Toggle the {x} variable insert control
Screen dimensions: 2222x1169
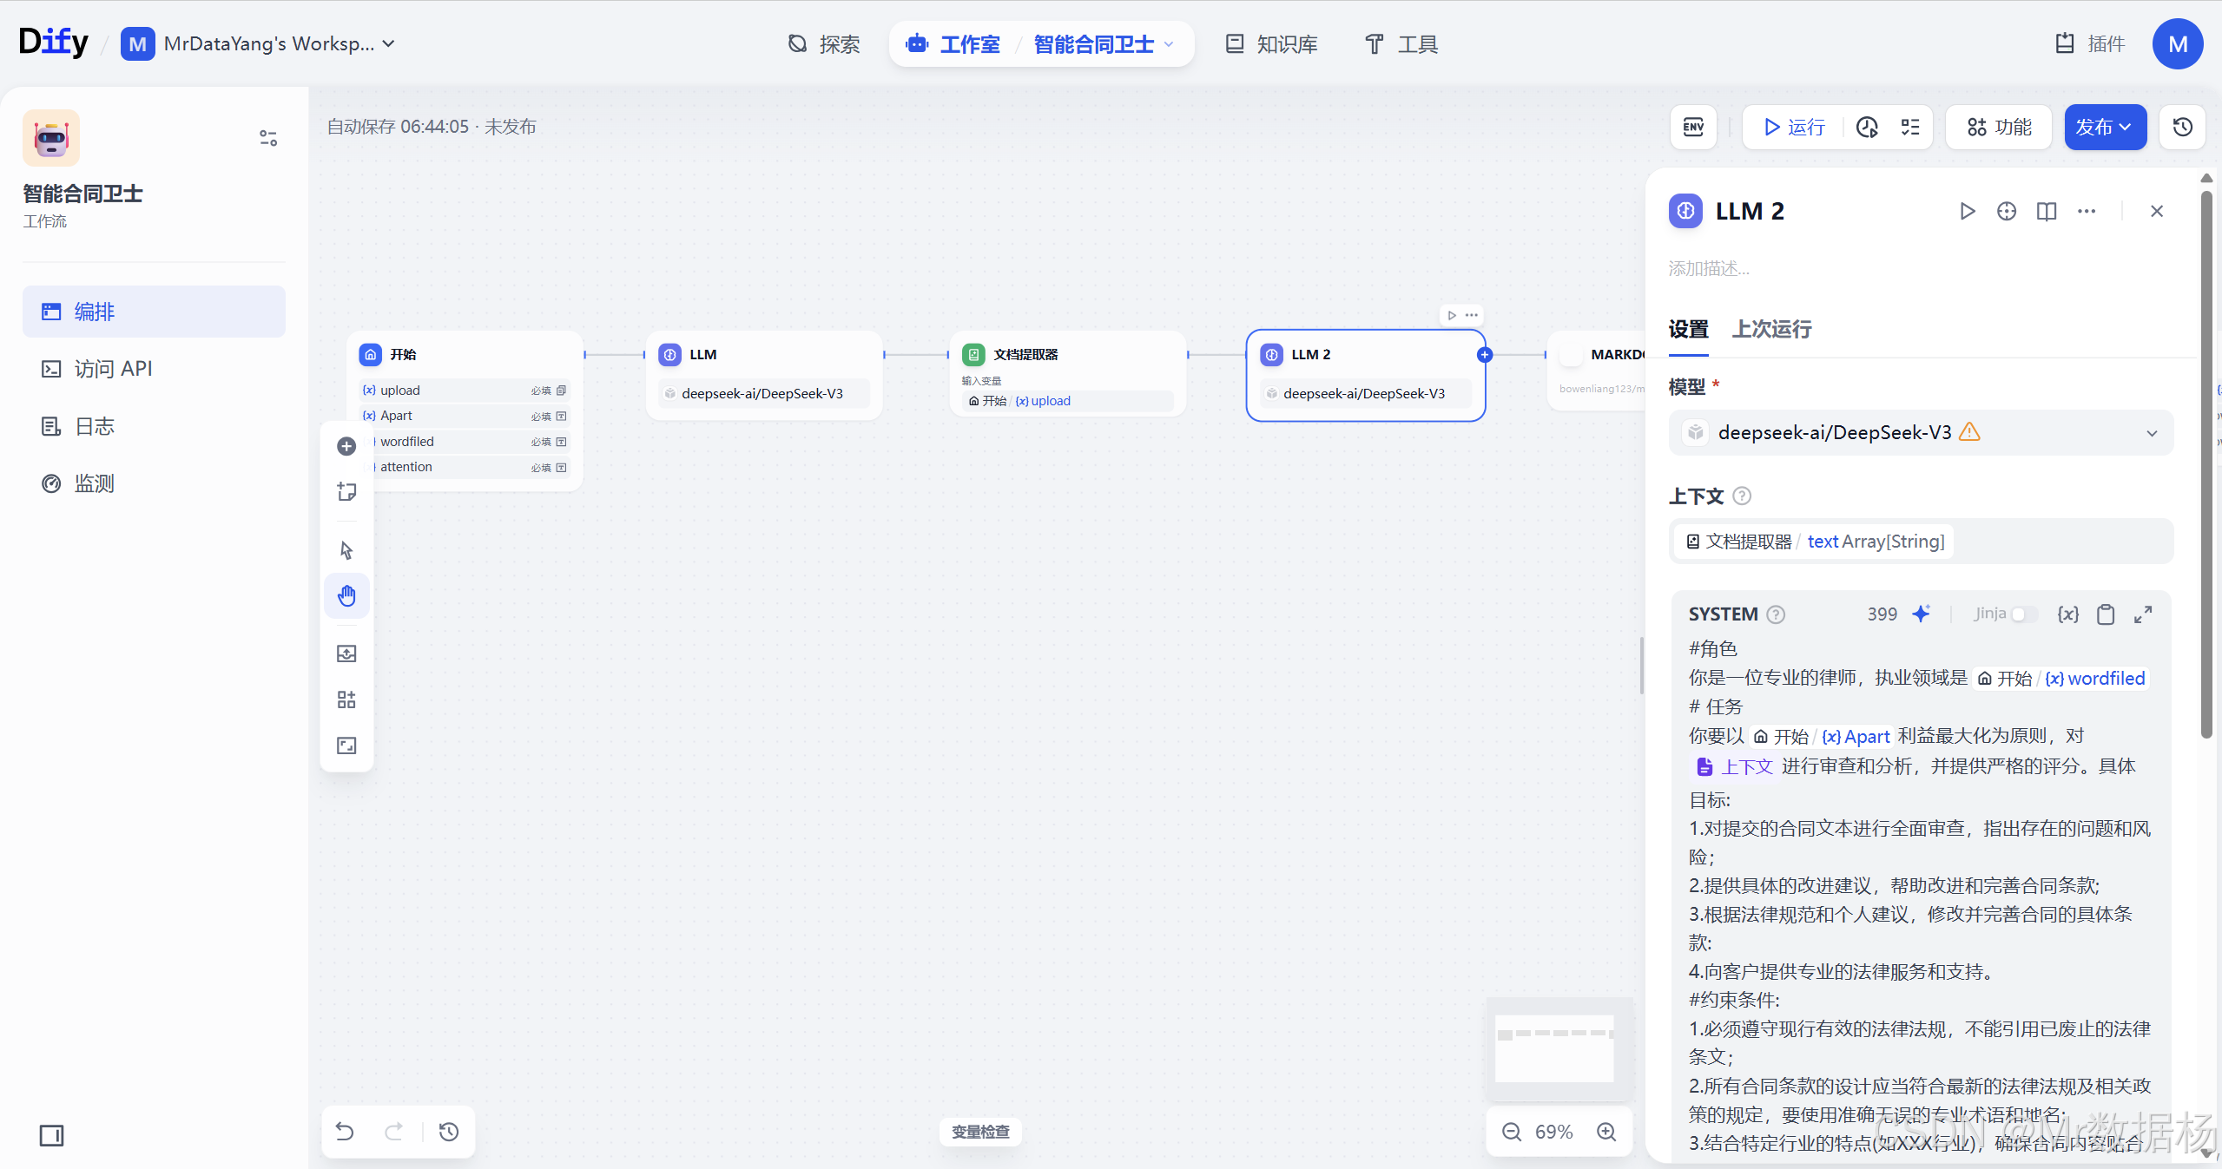coord(2067,614)
